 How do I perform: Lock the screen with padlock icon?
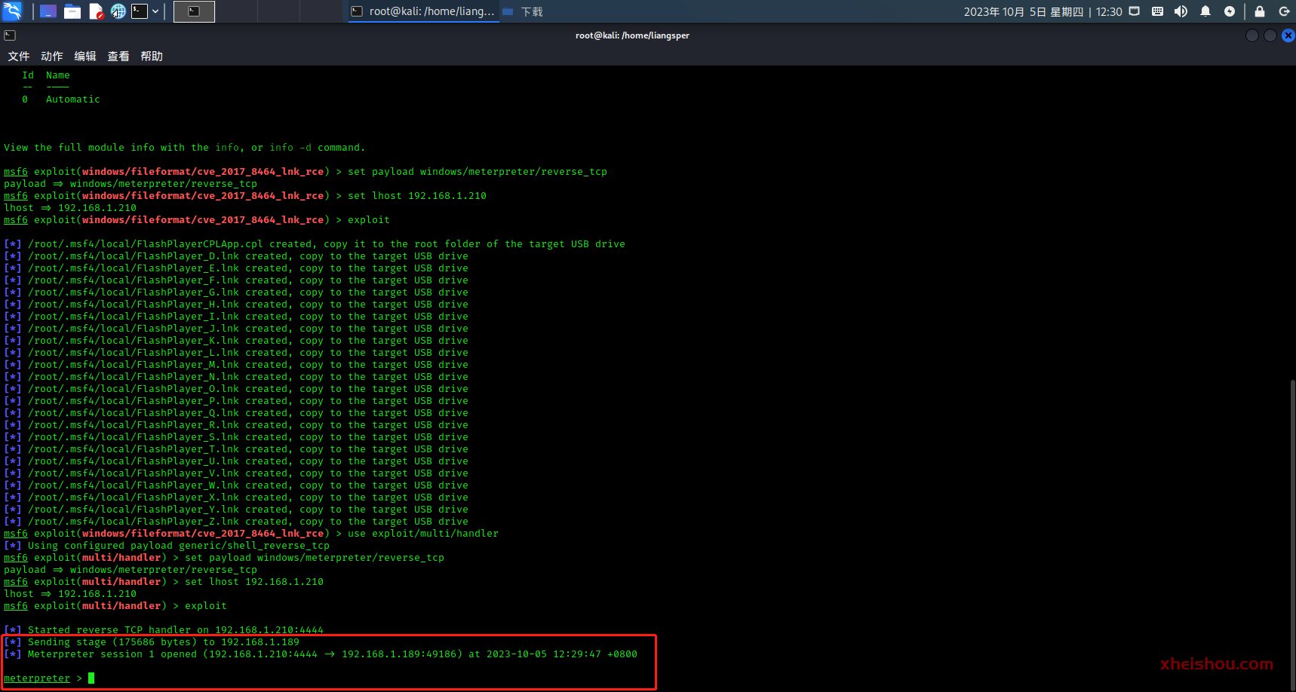[x=1259, y=11]
